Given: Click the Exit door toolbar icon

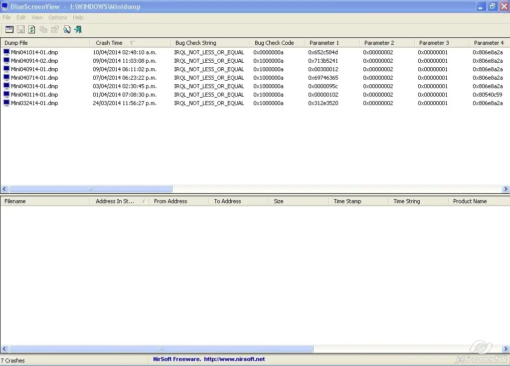Looking at the screenshot, I should click(78, 29).
